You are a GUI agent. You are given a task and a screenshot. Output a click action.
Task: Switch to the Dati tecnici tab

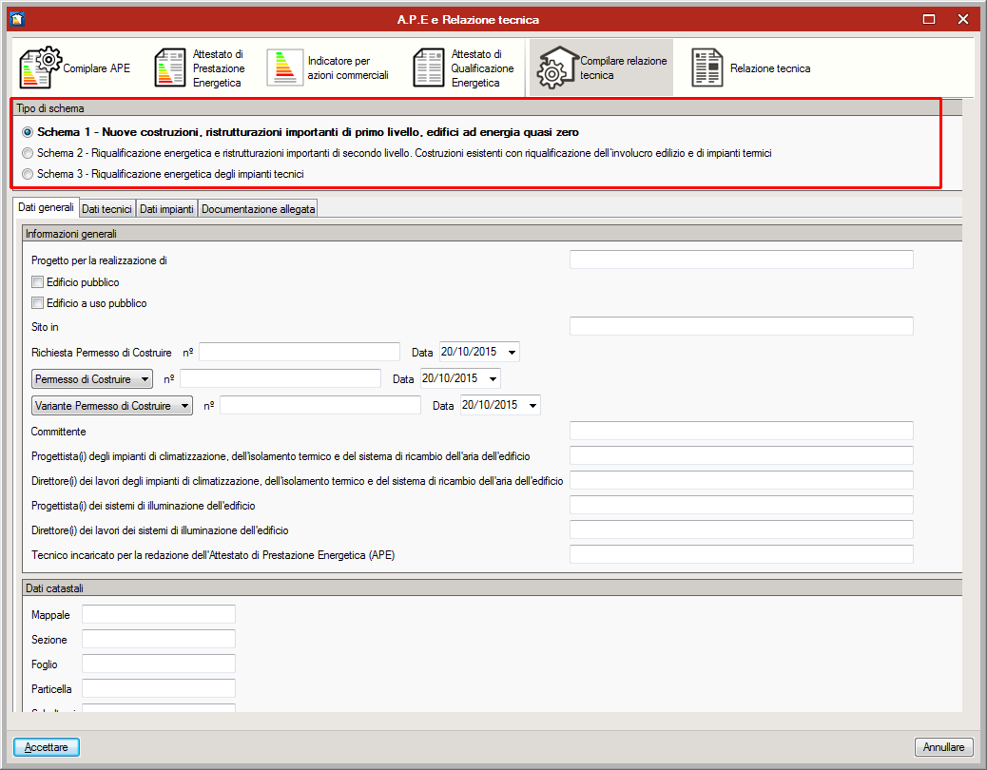point(107,209)
